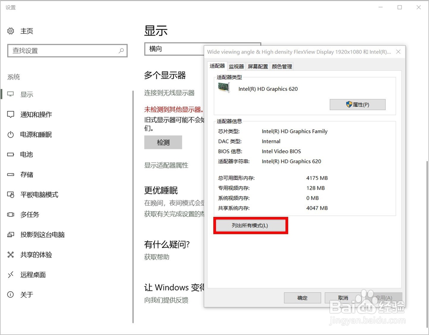Close the adapter properties dialog

(399, 52)
